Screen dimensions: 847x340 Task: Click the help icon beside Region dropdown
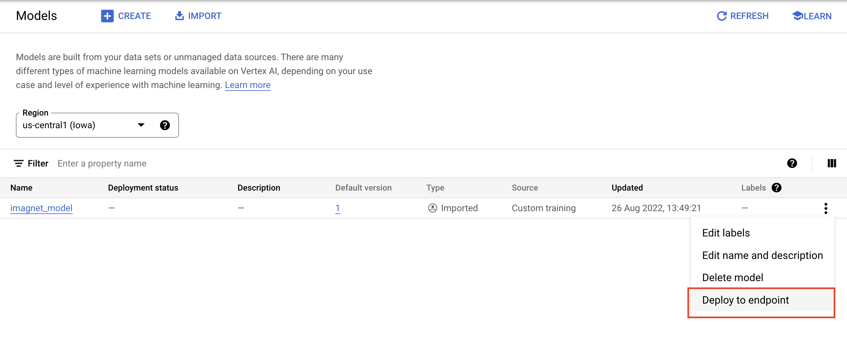pos(165,125)
